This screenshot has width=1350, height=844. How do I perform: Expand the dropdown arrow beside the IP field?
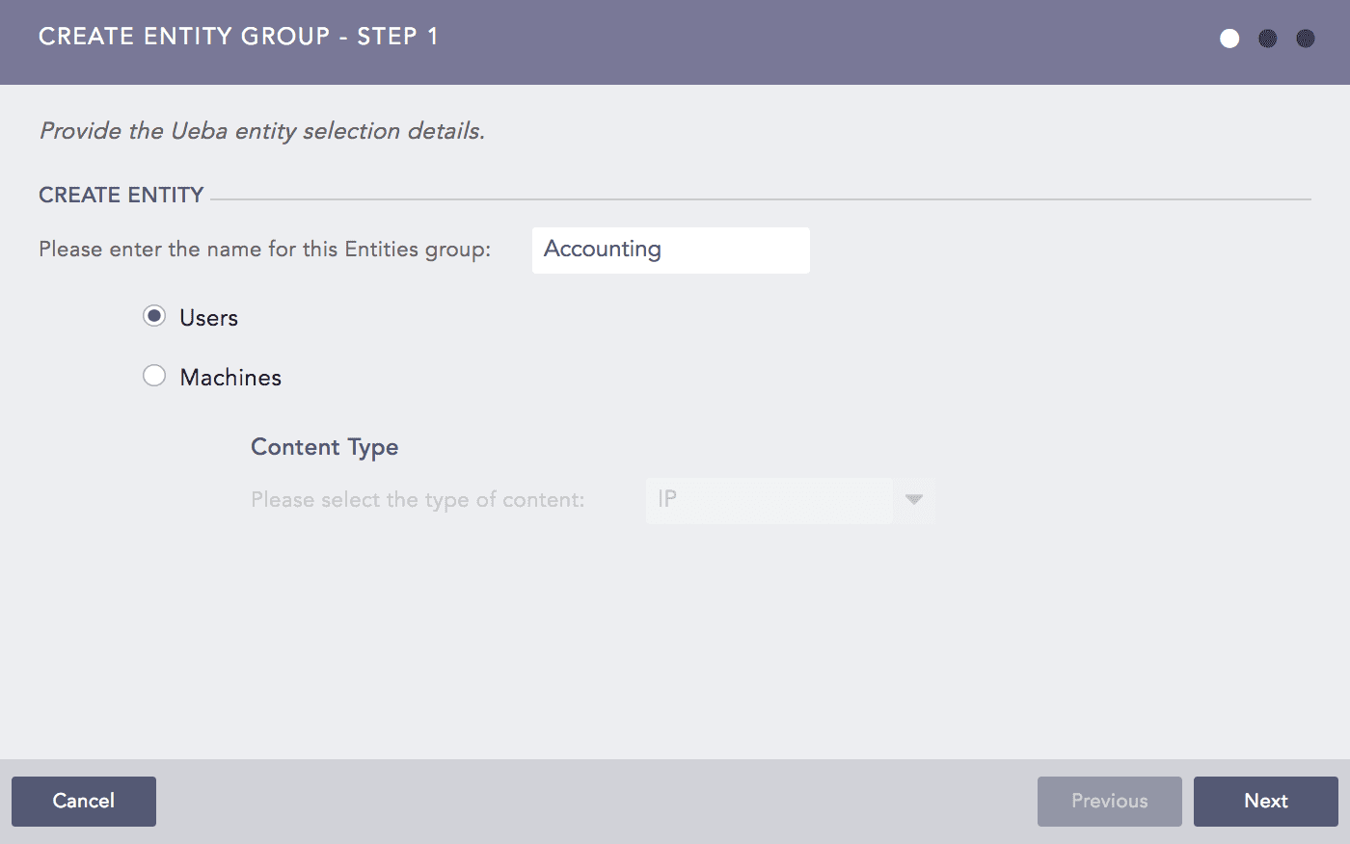click(x=913, y=500)
